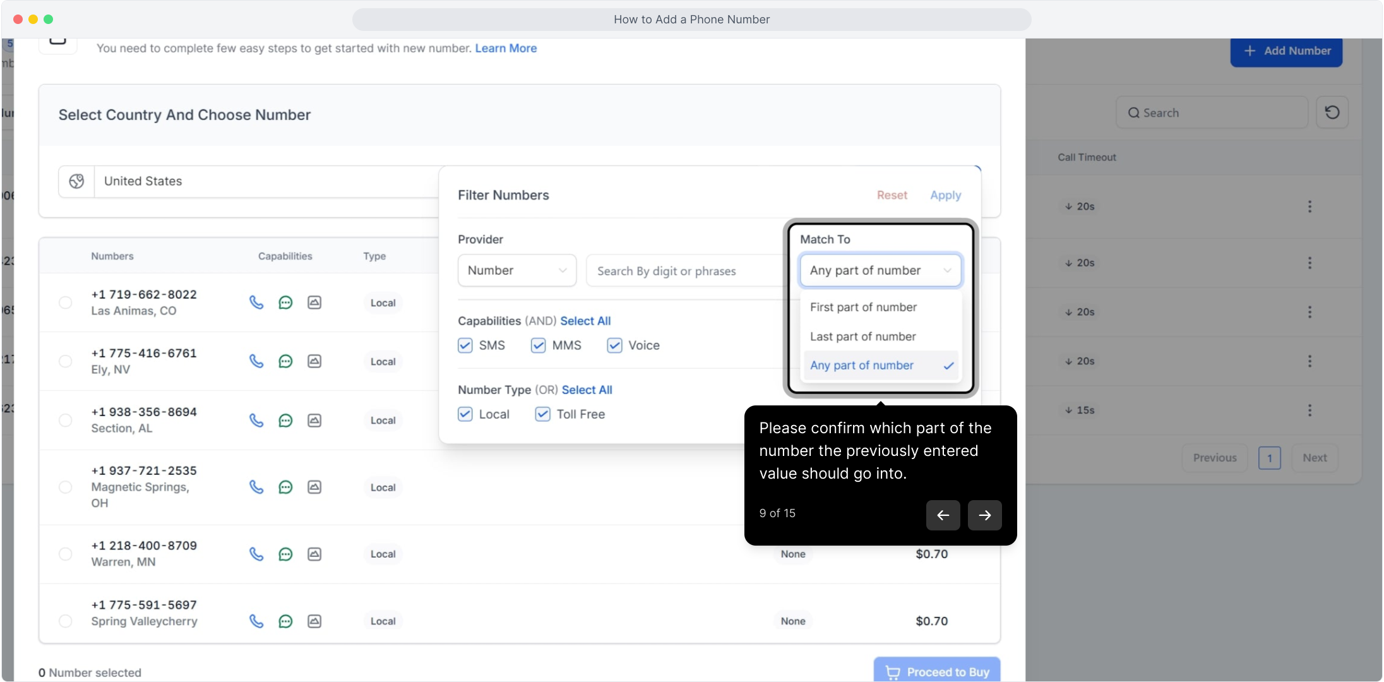
Task: Click MMS icon in the Warren, MN row
Action: (x=314, y=554)
